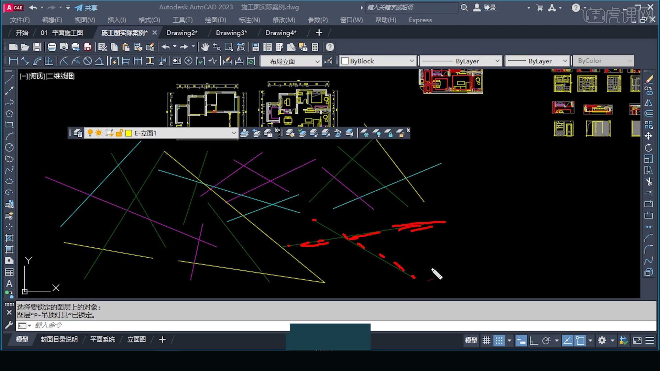
Task: Open the 布局立面 dimension style dropdown
Action: coord(317,61)
